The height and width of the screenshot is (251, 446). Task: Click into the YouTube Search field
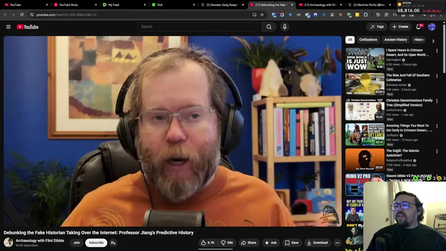(x=199, y=27)
